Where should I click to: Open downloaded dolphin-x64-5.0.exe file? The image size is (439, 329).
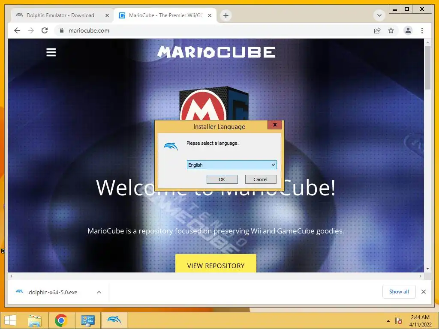point(53,292)
